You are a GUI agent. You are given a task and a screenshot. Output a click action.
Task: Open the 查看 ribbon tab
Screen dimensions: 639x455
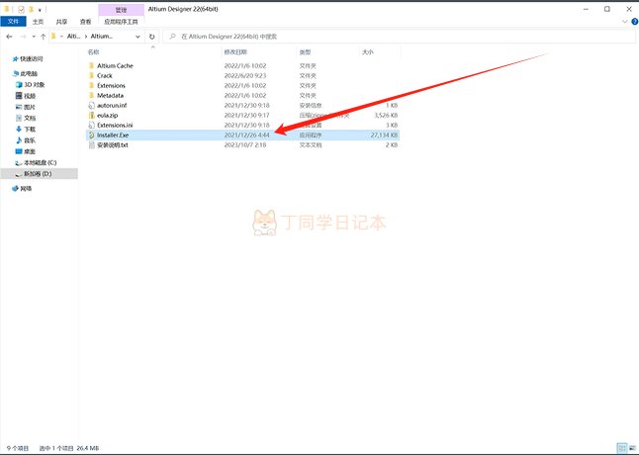[86, 22]
